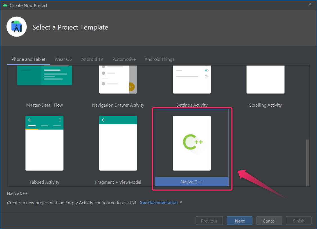This screenshot has height=229, width=317.
Task: Click the Native C++ label bar
Action: coord(192,182)
